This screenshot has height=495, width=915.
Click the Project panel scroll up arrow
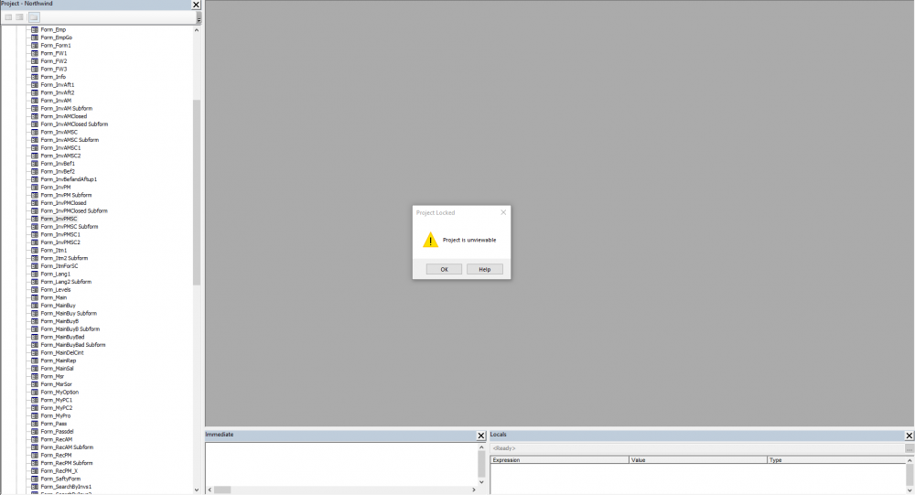(197, 30)
